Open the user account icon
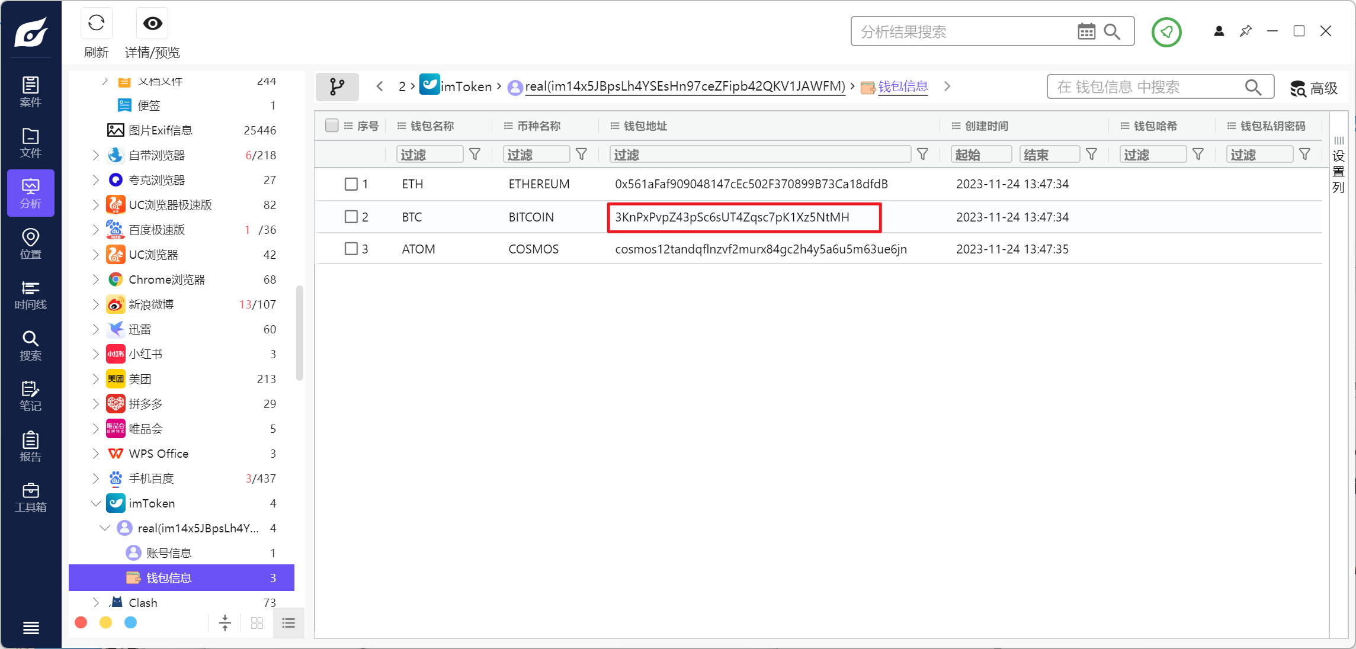1356x649 pixels. pyautogui.click(x=1219, y=31)
